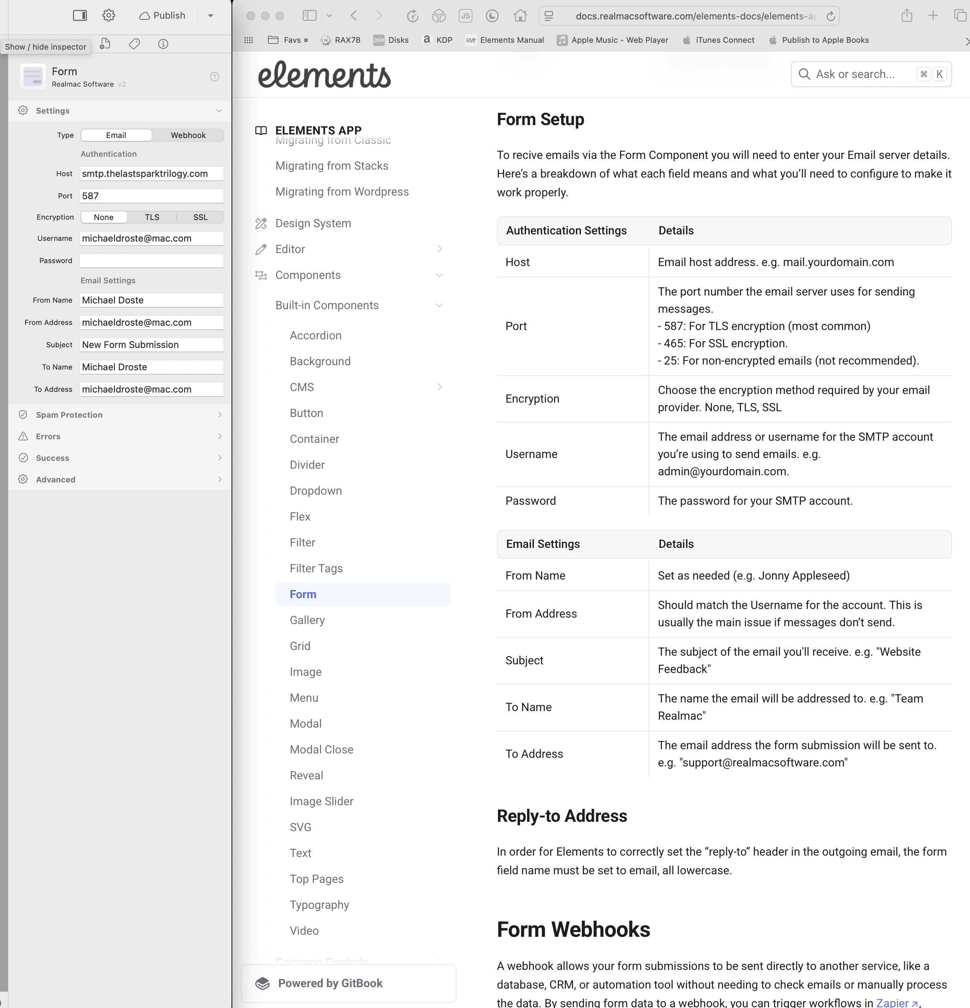Viewport: 970px width, 1008px height.
Task: Click the Form component thumbnail icon
Action: pyautogui.click(x=33, y=77)
